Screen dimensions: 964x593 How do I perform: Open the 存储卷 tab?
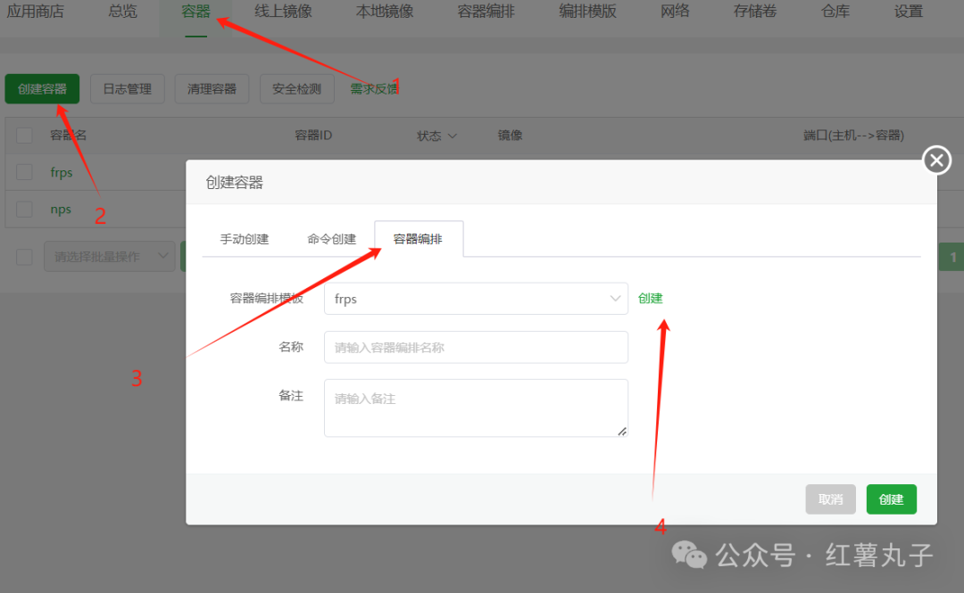[755, 12]
